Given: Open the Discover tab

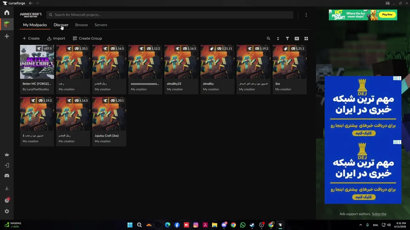Looking at the screenshot, I should tap(61, 25).
